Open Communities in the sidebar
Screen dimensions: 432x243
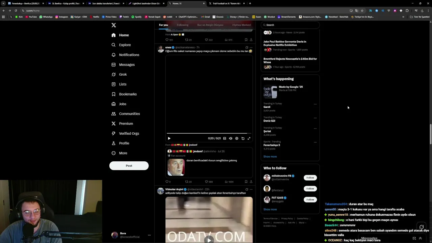(126, 114)
